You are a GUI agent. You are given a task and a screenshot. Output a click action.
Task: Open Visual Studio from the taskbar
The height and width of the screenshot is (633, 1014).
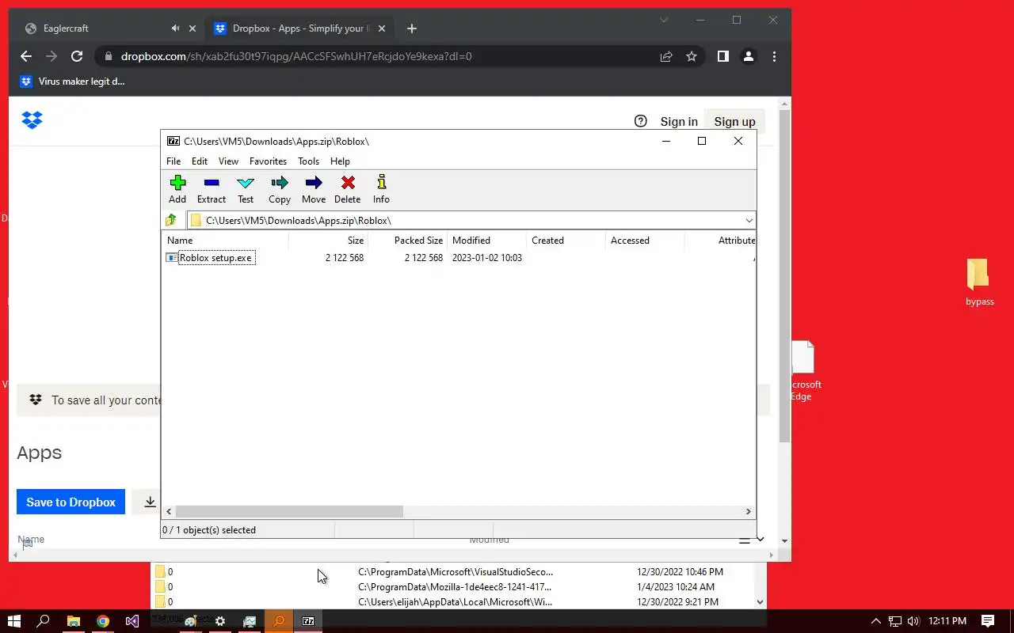point(132,621)
